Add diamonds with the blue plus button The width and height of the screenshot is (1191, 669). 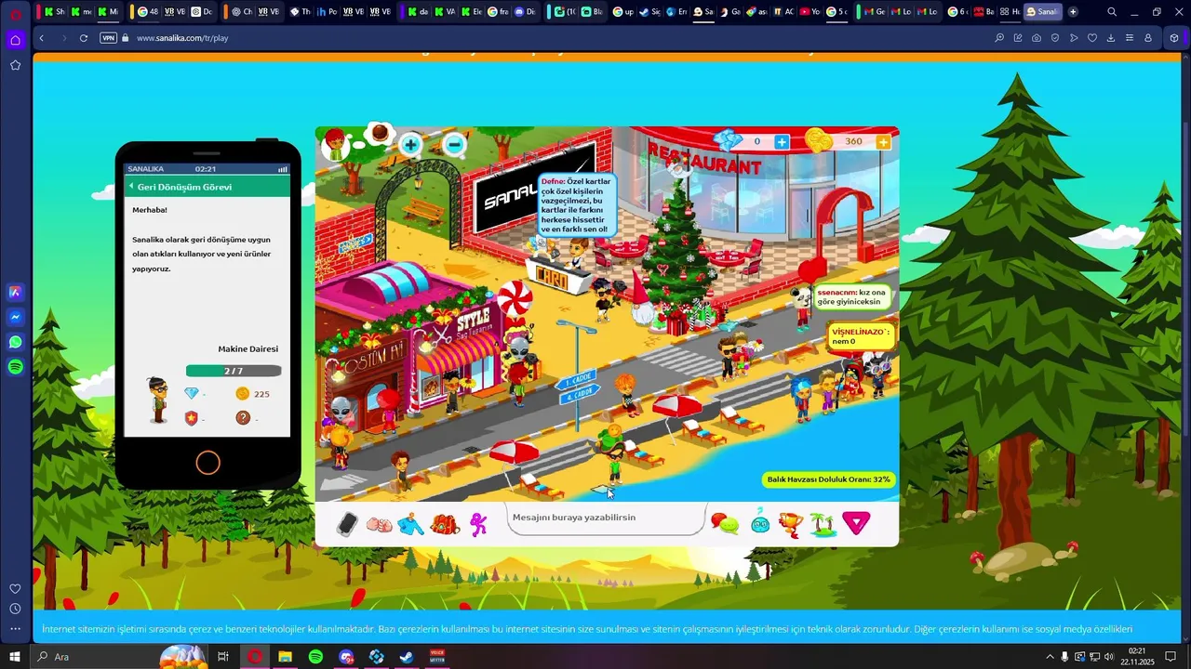(x=782, y=141)
